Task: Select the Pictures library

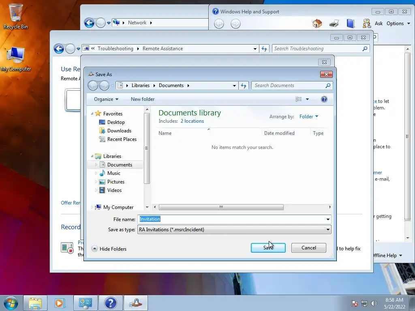Action: [116, 182]
